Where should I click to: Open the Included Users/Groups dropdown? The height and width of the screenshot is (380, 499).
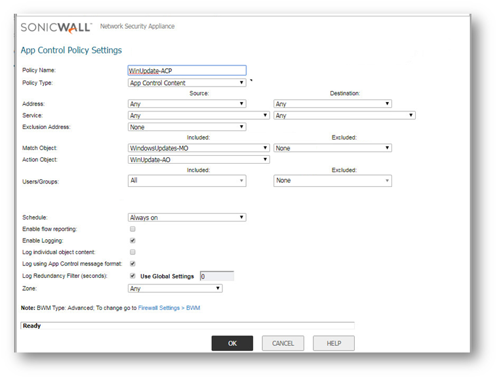pos(187,181)
